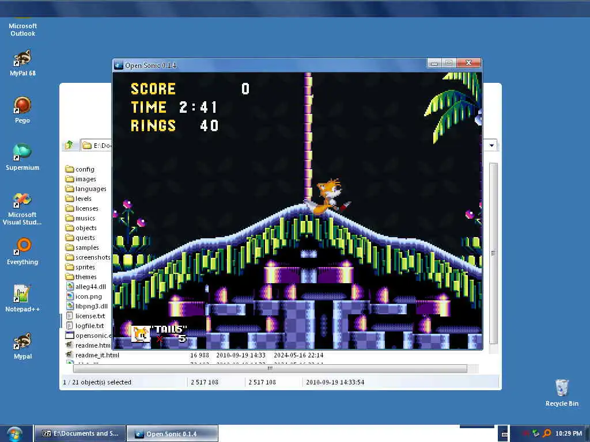Select the sprites folder
This screenshot has height=442, width=590.
pos(80,267)
